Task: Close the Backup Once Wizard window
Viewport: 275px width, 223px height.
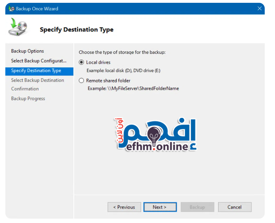Action: tap(259, 9)
